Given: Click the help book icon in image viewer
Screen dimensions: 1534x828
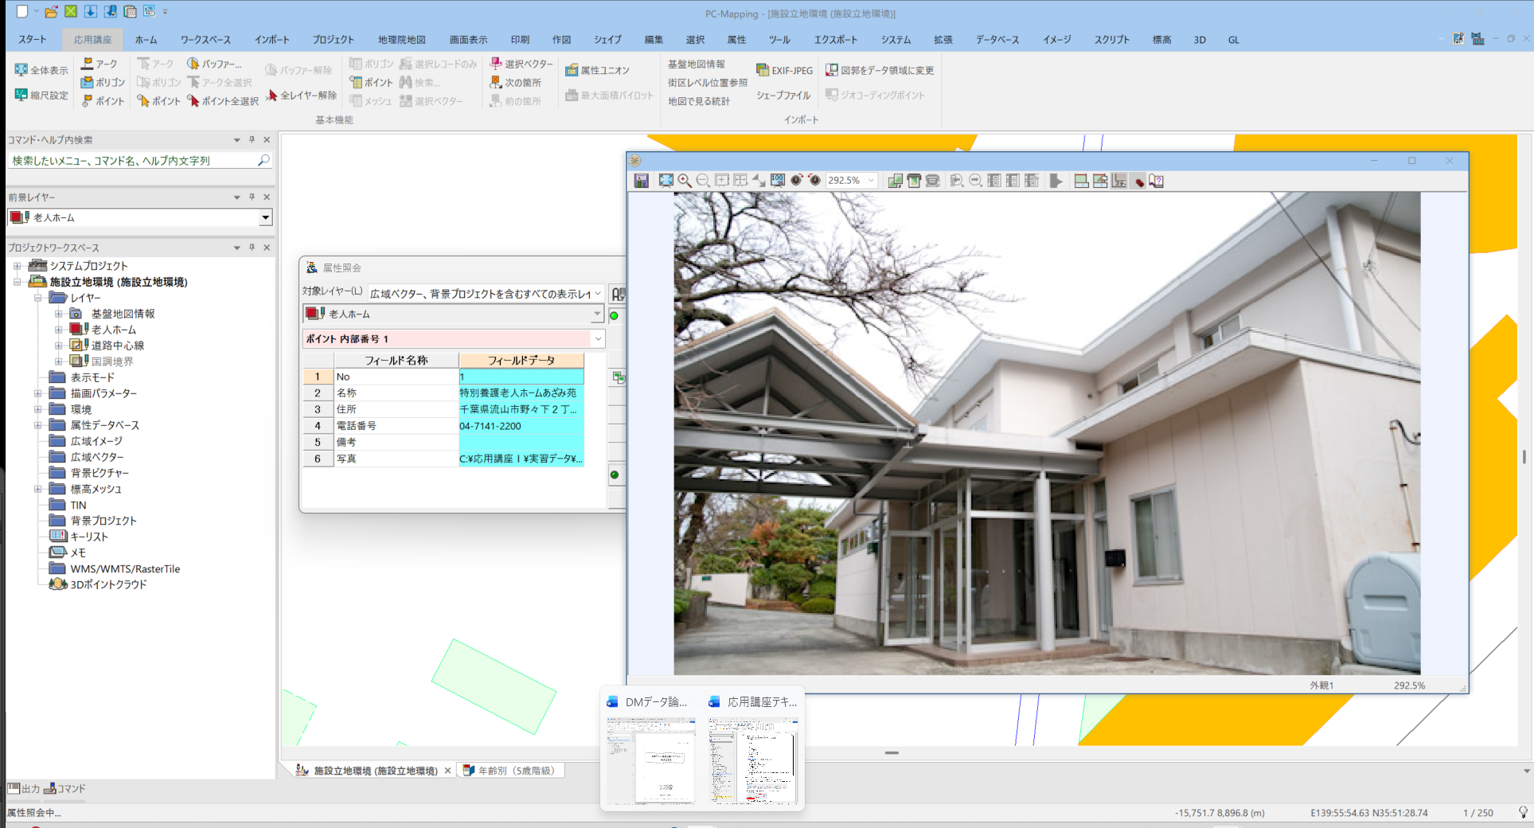Looking at the screenshot, I should pyautogui.click(x=1157, y=181).
